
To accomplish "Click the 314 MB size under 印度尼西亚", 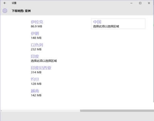I will [x=36, y=72].
